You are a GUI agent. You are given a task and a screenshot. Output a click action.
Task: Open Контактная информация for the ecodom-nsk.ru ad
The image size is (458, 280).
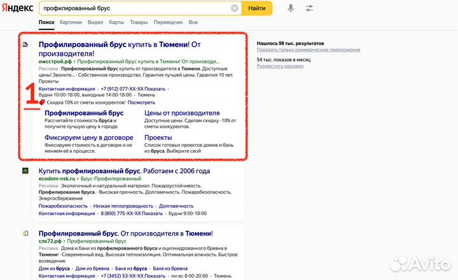point(67,214)
